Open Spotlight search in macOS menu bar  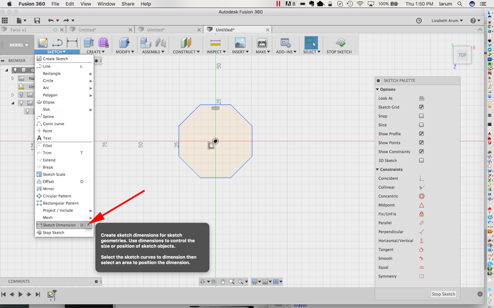click(x=460, y=4)
